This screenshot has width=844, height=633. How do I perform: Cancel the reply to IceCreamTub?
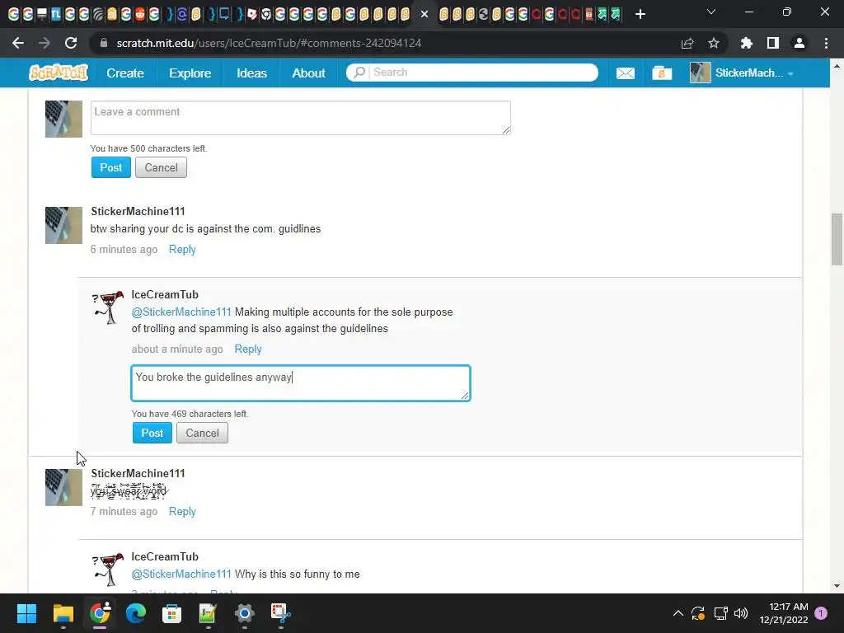coord(203,433)
